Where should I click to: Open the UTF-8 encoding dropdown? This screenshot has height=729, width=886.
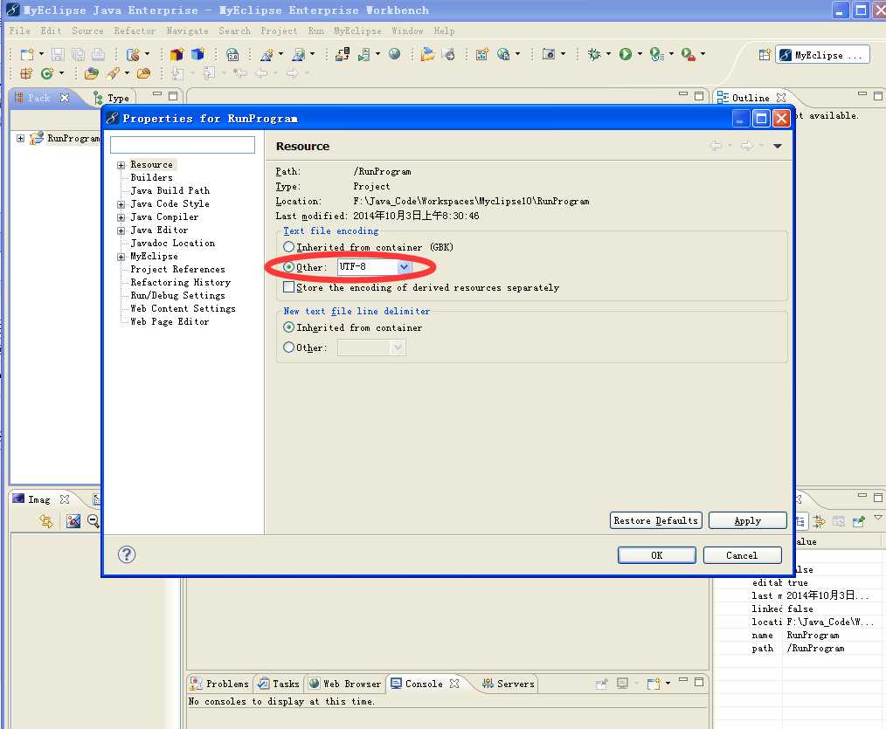[404, 266]
